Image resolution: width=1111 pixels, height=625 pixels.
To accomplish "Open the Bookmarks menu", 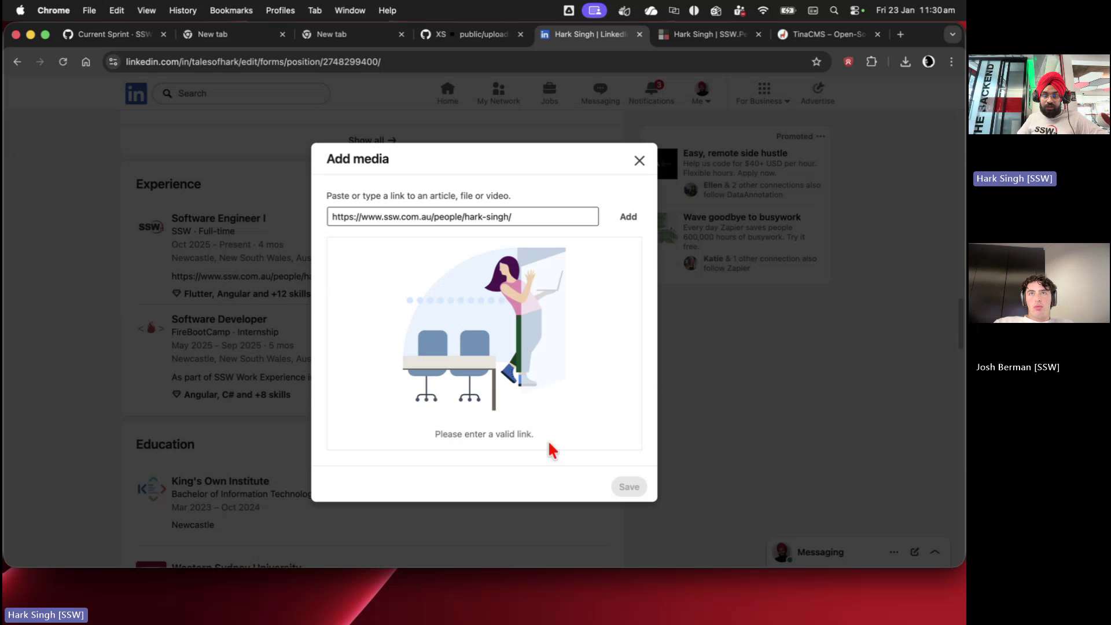I will point(231,10).
